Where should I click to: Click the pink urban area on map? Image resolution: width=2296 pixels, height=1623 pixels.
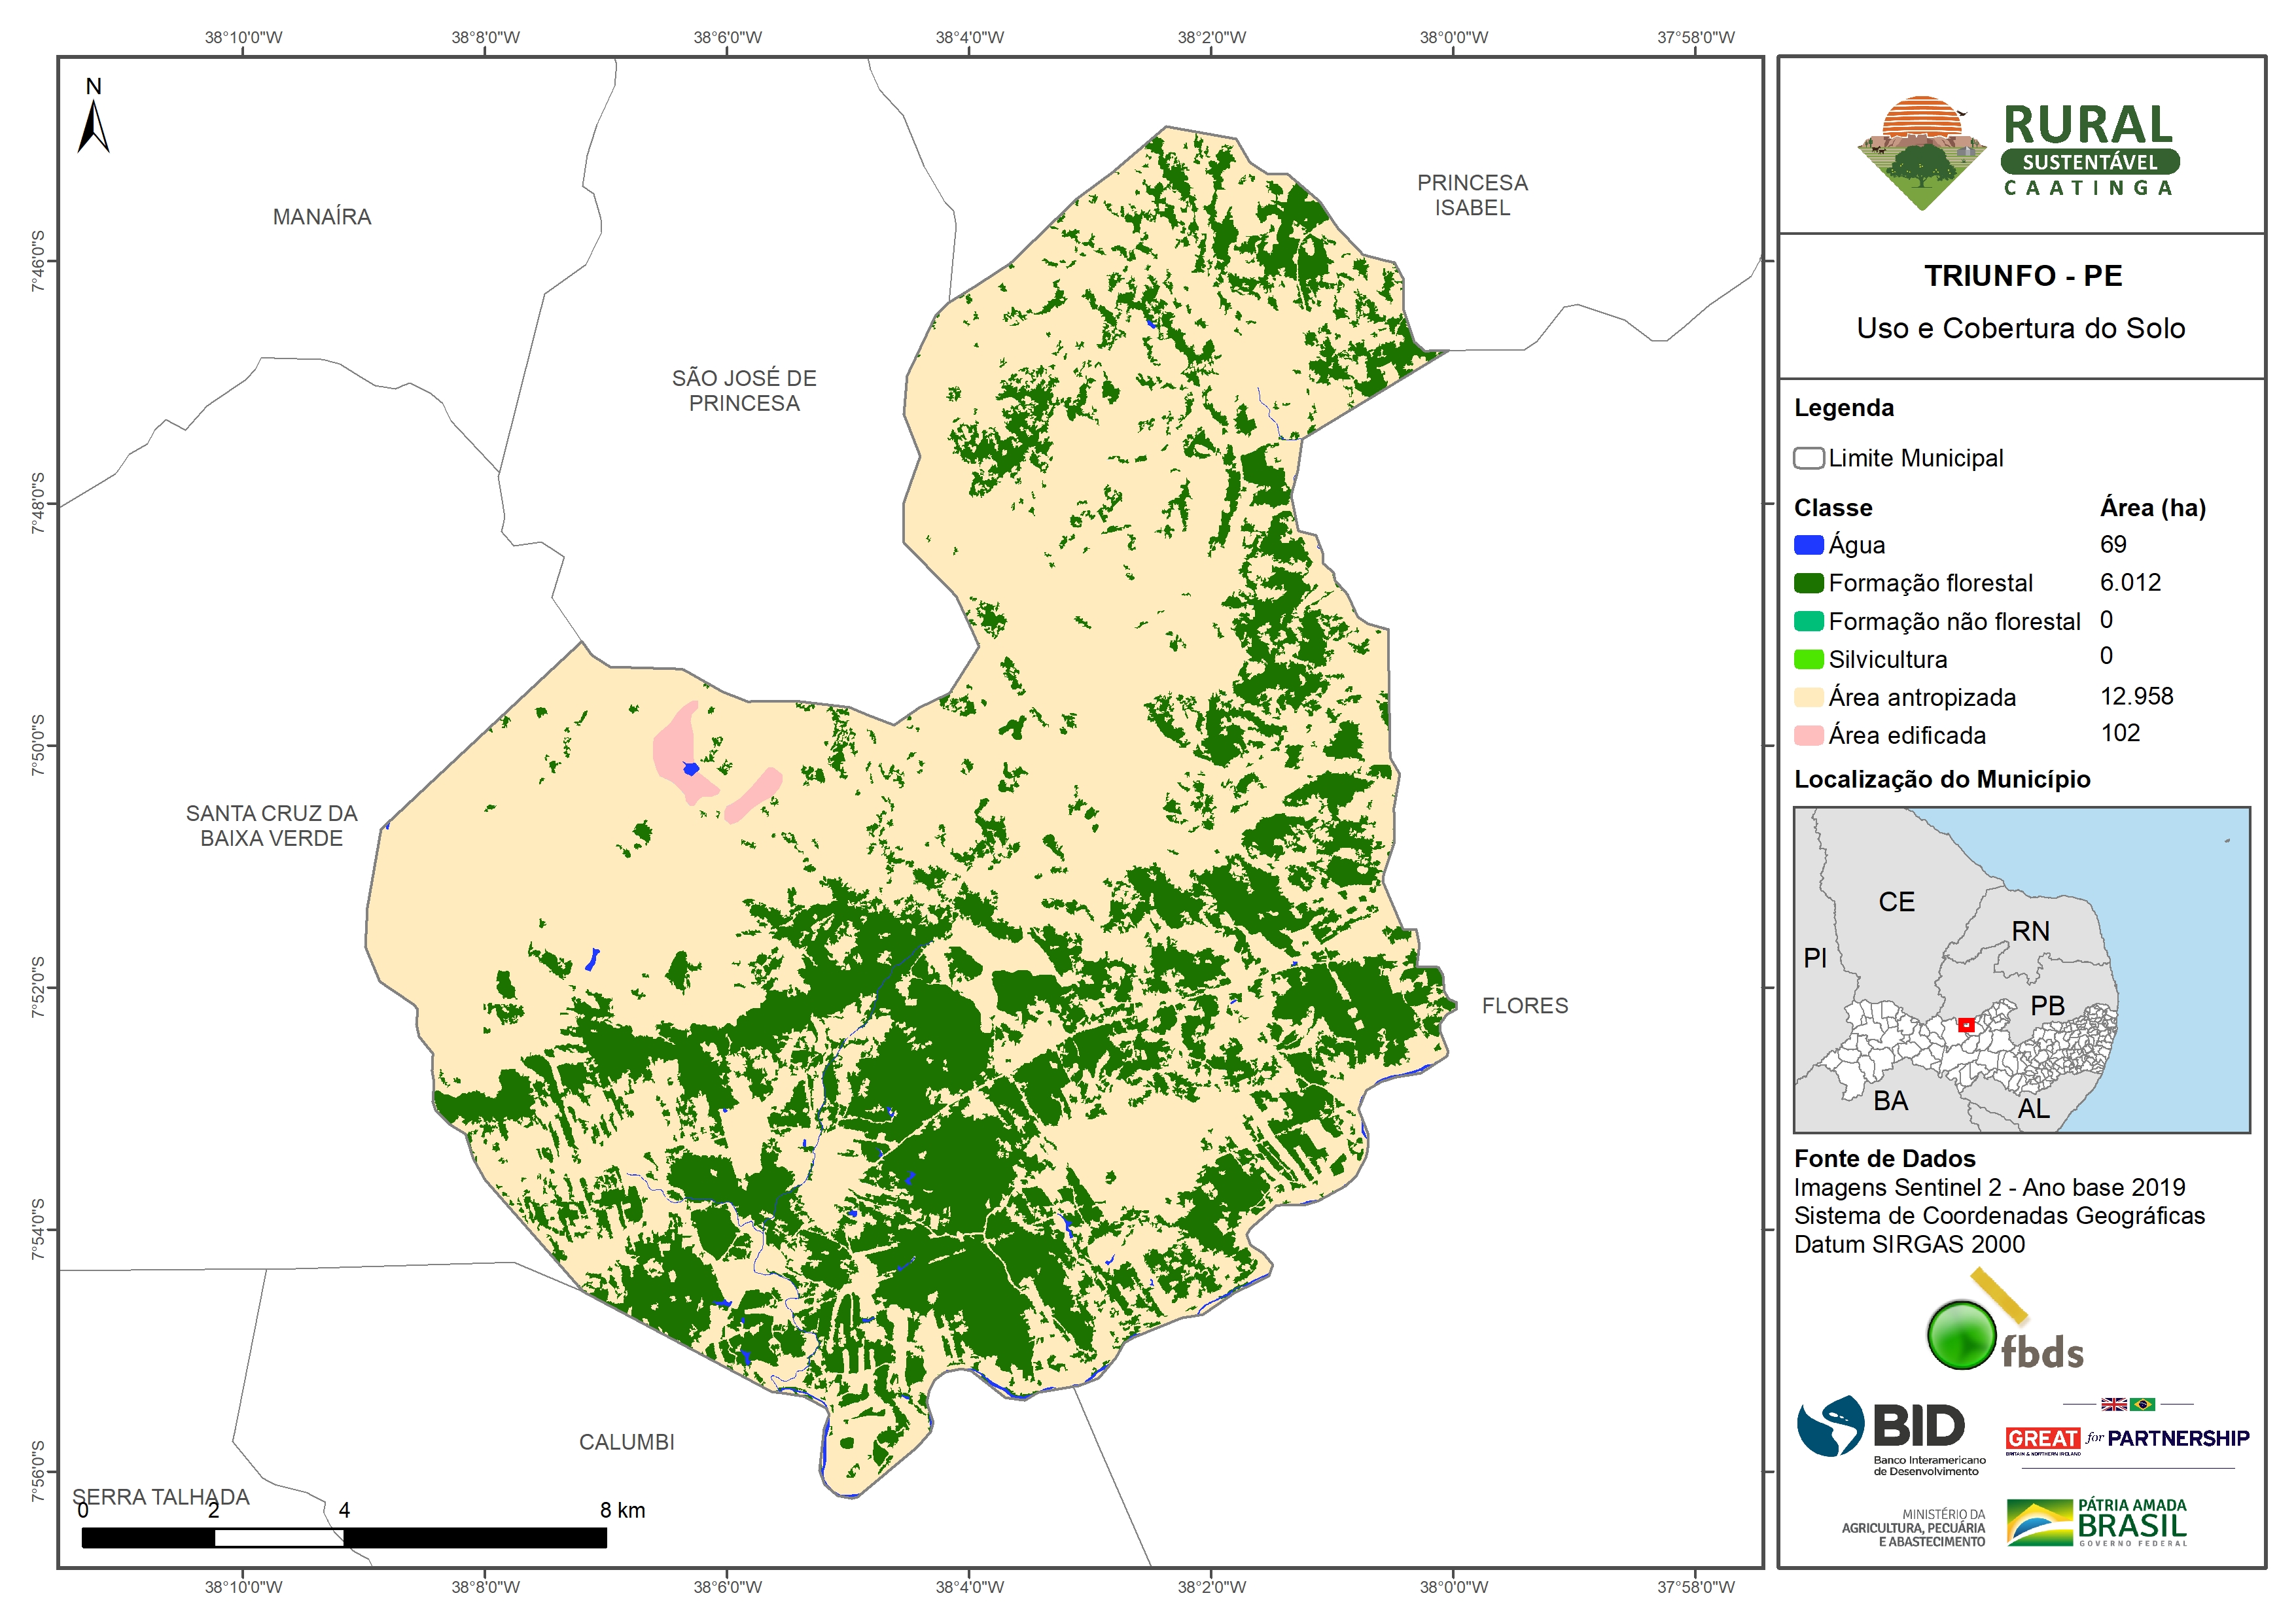click(x=673, y=749)
